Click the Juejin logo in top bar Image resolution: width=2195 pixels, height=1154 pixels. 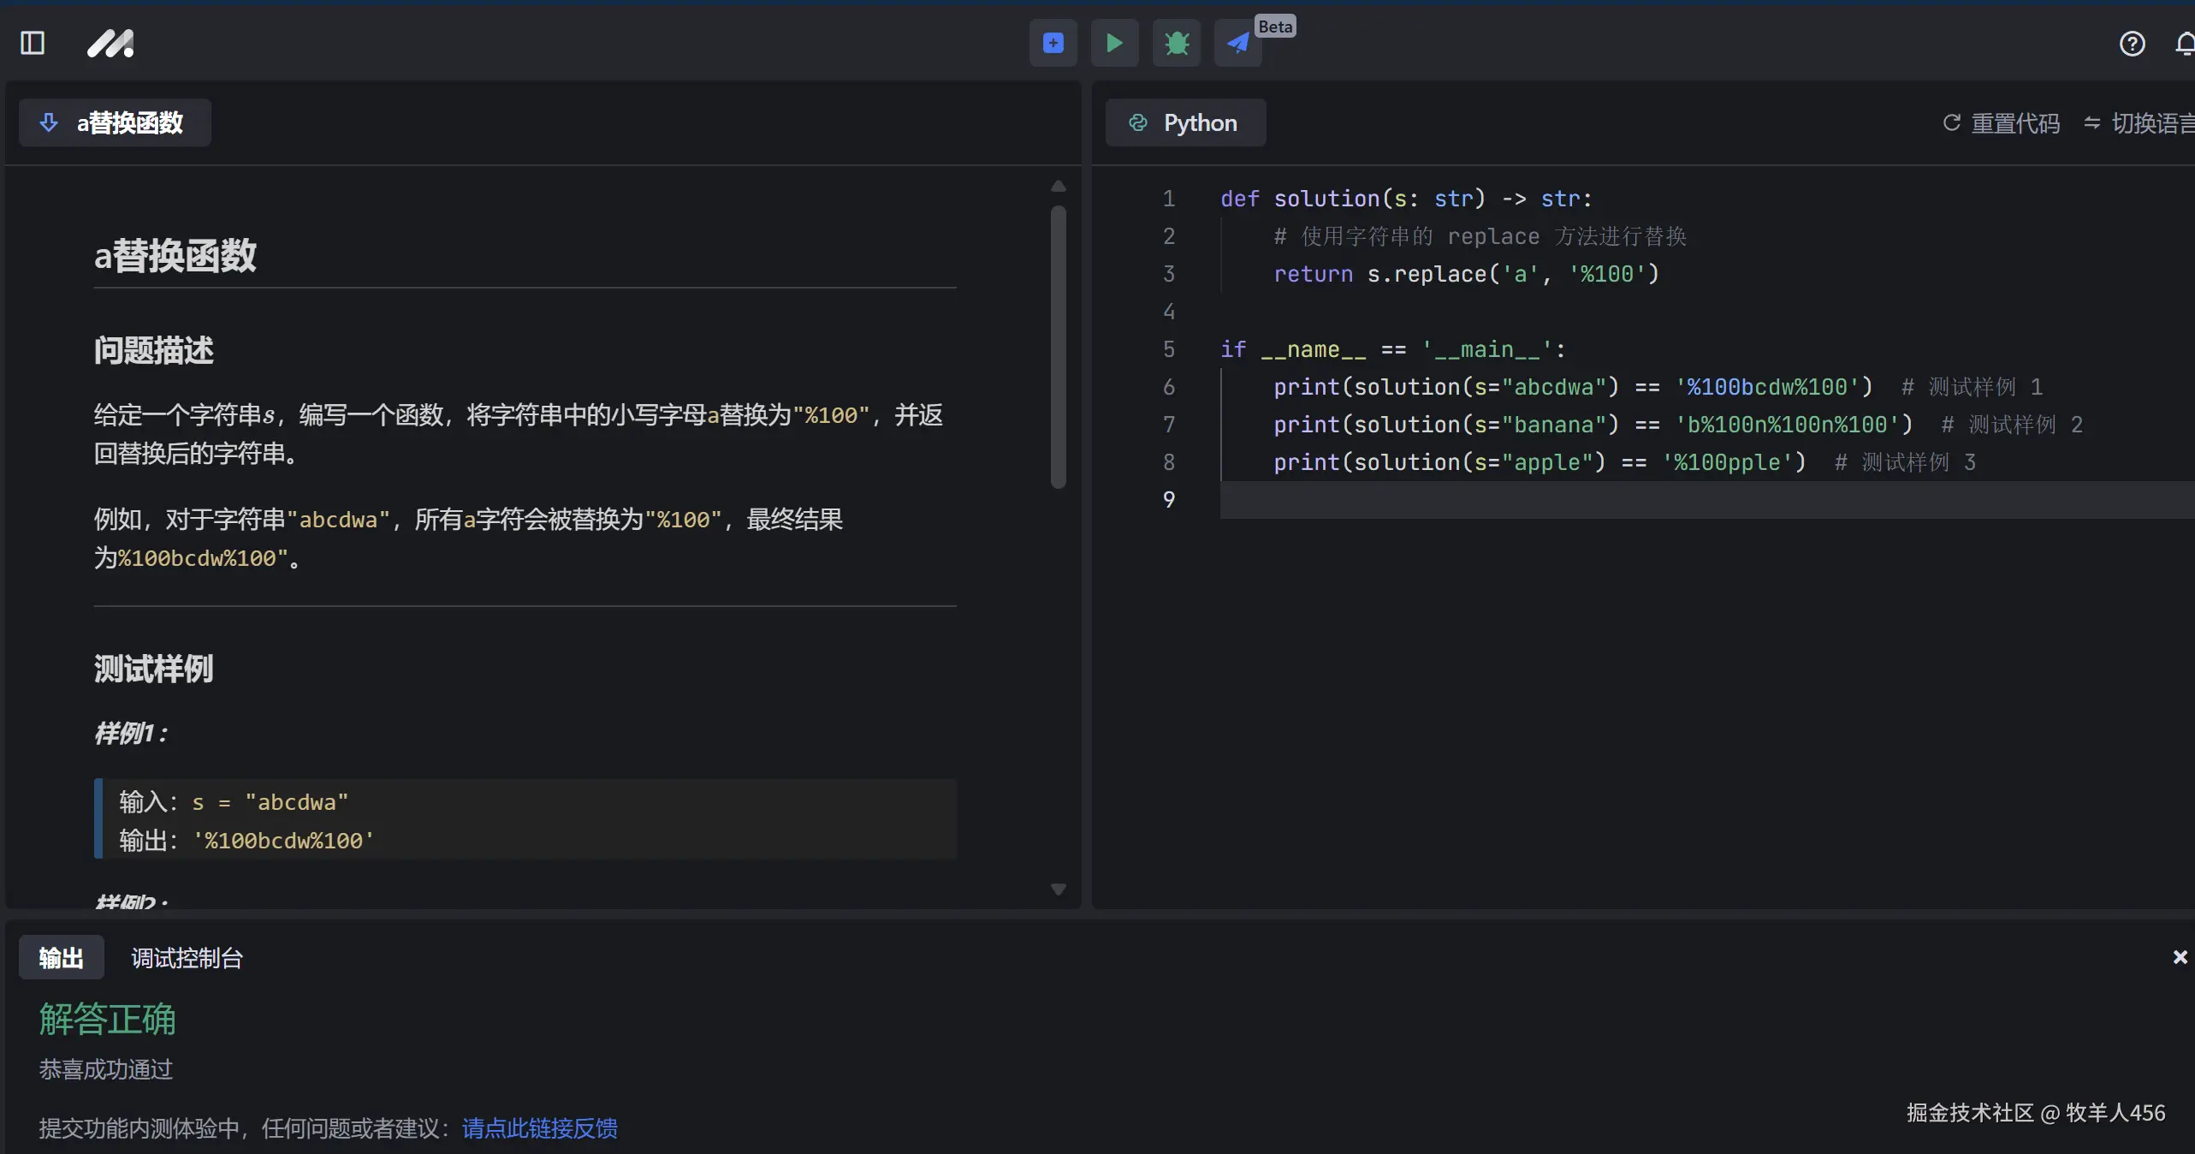pyautogui.click(x=110, y=43)
